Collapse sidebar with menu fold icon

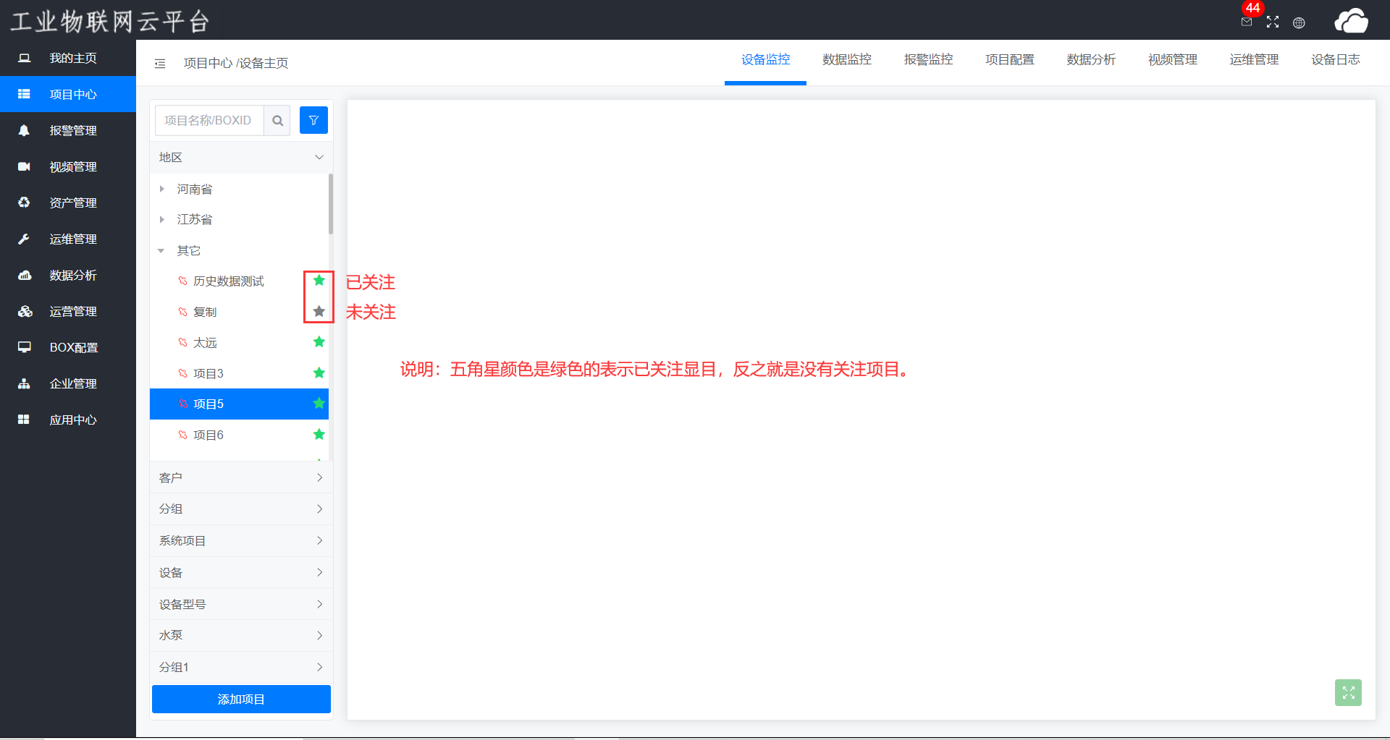(160, 64)
